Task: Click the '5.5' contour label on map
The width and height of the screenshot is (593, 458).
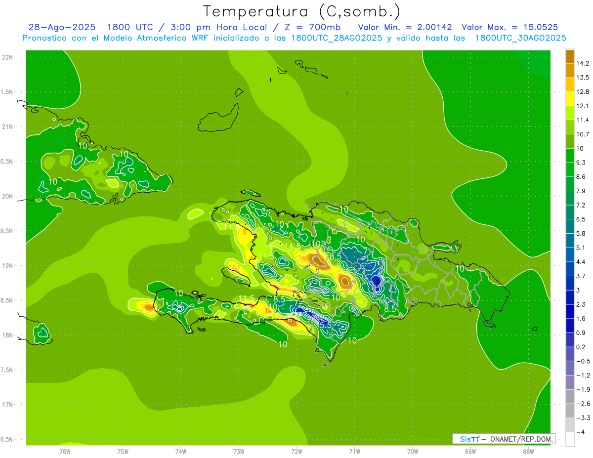Action: pyautogui.click(x=325, y=325)
